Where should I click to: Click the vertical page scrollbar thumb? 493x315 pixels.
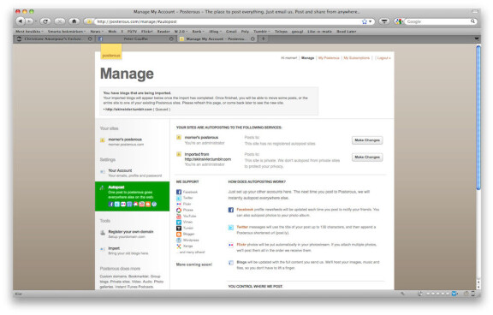pyautogui.click(x=478, y=118)
